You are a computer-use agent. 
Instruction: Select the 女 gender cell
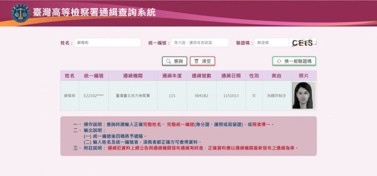tap(254, 96)
